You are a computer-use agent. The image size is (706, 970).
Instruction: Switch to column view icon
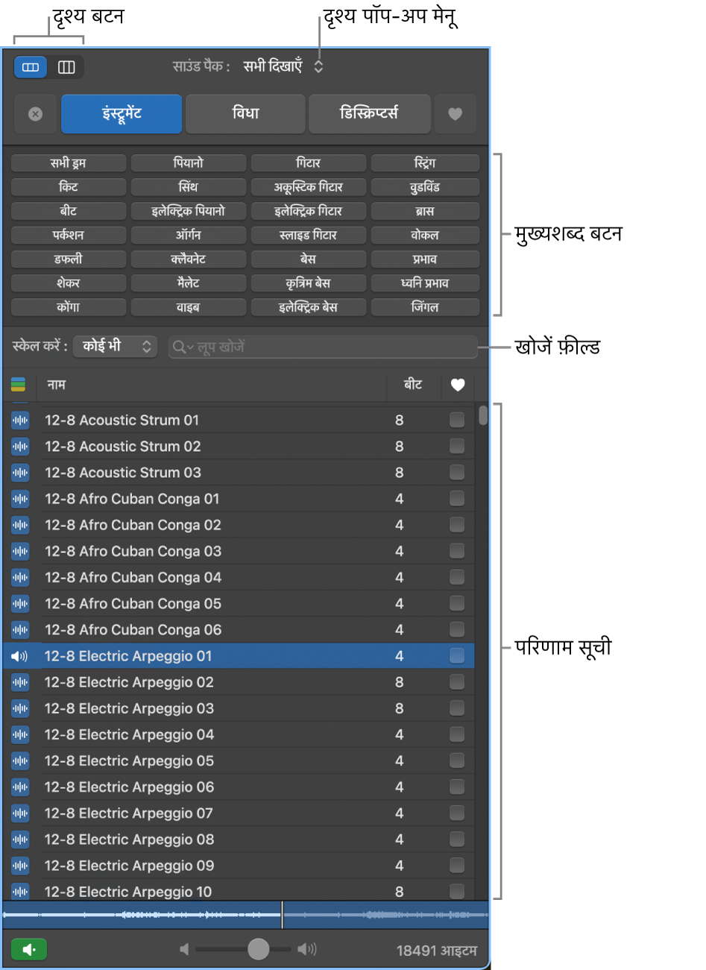(x=66, y=67)
